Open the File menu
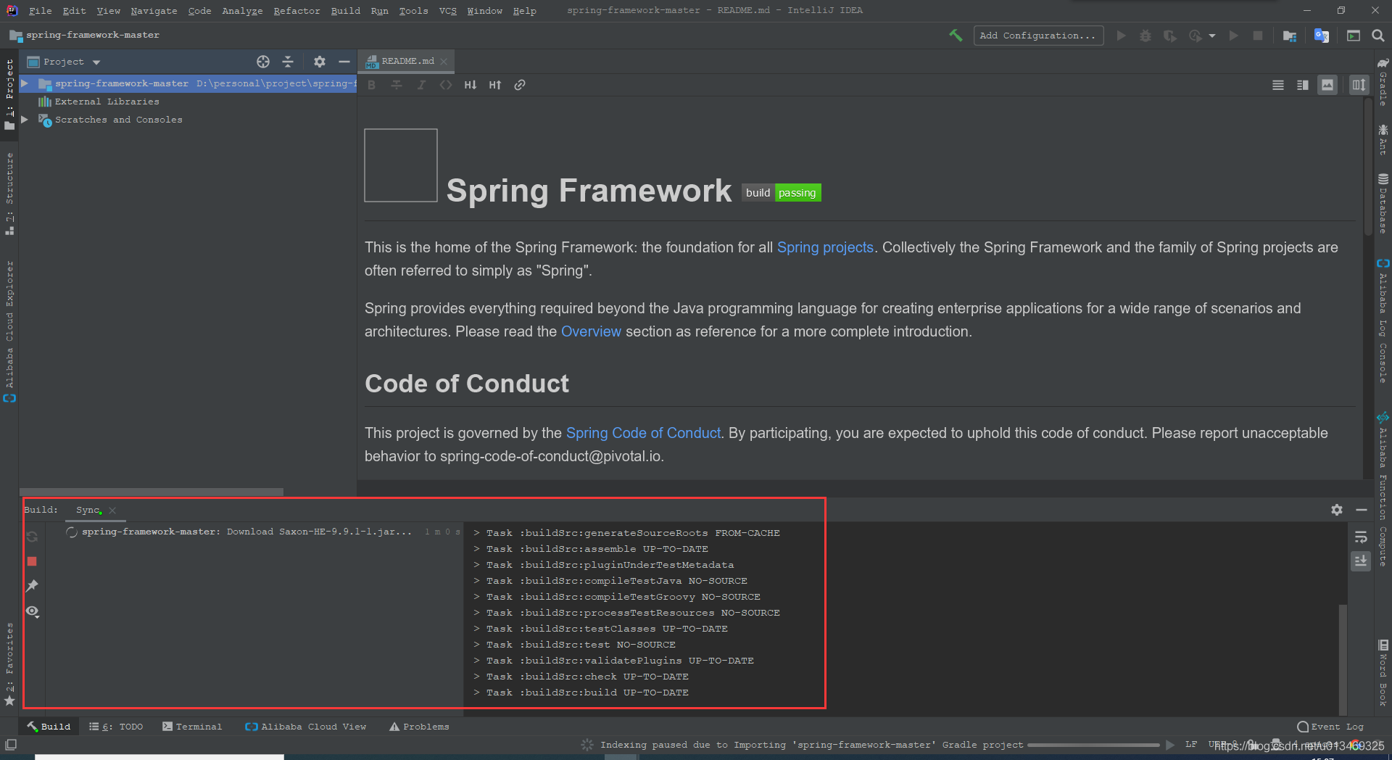1392x760 pixels. (x=40, y=11)
